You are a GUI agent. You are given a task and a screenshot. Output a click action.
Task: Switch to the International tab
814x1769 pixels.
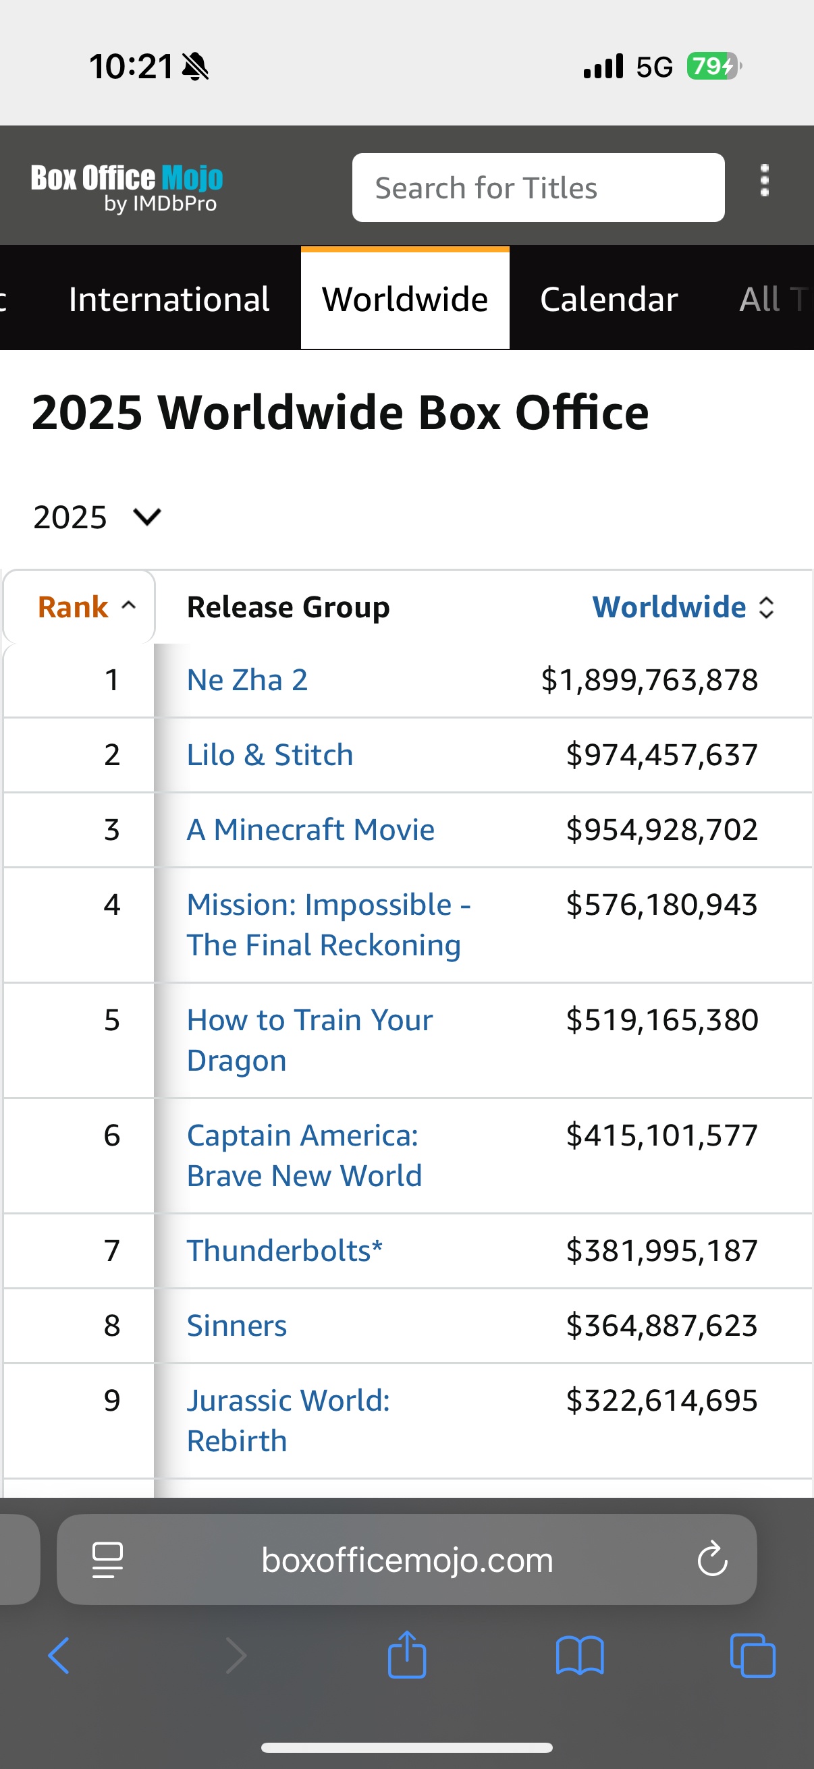click(x=169, y=300)
